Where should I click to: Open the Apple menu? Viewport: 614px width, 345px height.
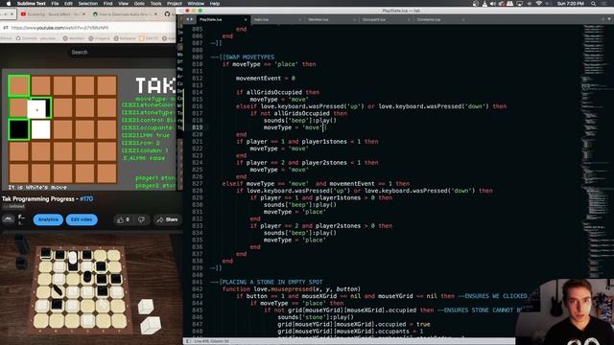9,4
